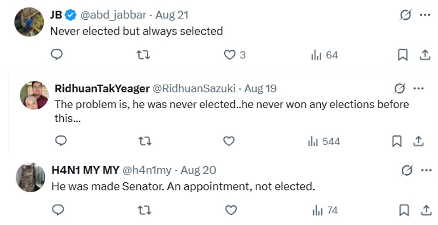Repost H4N1 MY MY's Senator tweet
Screen dimensions: 438x225
[145, 210]
